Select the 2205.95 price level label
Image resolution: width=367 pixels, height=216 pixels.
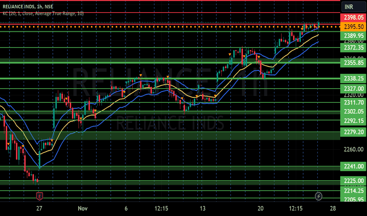[354, 199]
